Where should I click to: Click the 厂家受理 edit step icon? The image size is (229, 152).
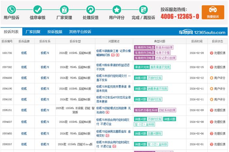pos(64,9)
